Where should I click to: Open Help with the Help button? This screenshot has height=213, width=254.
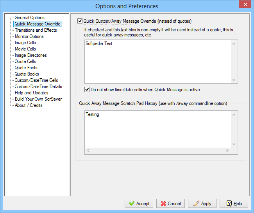[234, 204]
